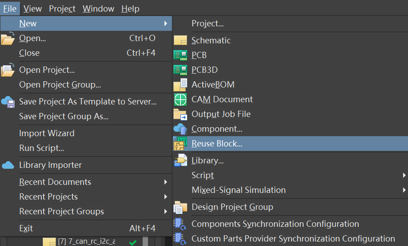Click the Open Project folder icon
408x246 pixels.
click(x=8, y=70)
